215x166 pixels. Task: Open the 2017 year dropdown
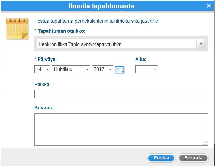[102, 69]
